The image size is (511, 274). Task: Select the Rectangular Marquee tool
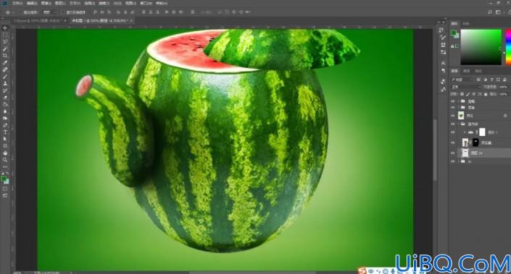(x=5, y=35)
